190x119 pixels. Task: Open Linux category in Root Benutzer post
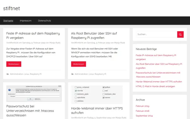[x=91, y=74]
